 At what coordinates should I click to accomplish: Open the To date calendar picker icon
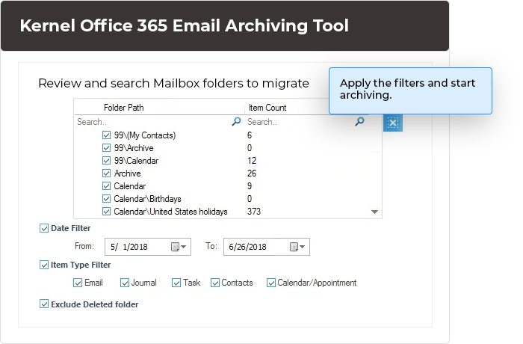(294, 247)
